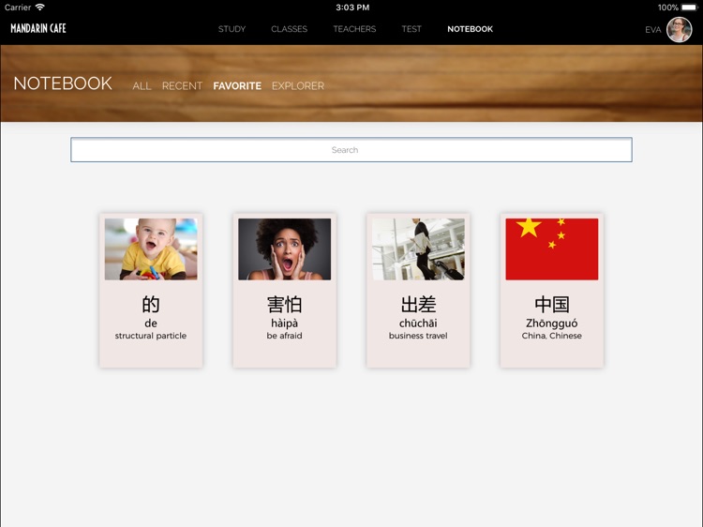Select 'business travel' definition text

tap(418, 336)
